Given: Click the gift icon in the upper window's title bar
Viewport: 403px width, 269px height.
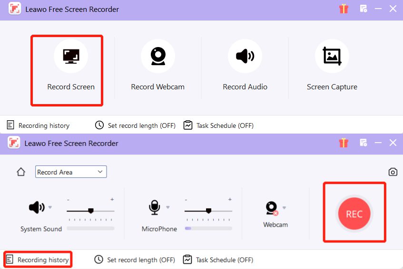Looking at the screenshot, I should coord(344,9).
